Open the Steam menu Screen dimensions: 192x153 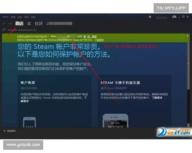pyautogui.click(x=5, y=17)
